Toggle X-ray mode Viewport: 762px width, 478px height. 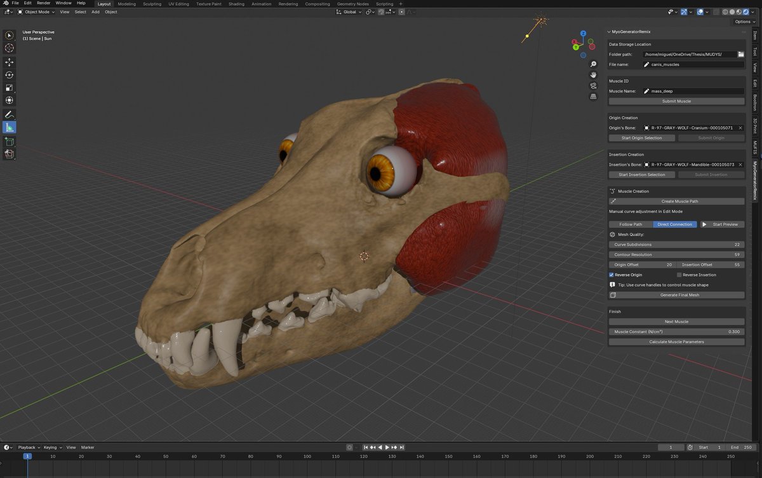pos(716,11)
